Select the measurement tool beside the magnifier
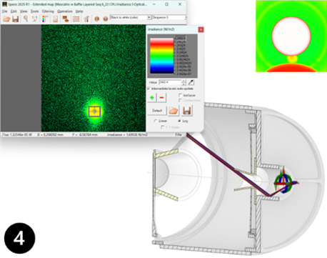 pyautogui.click(x=34, y=19)
